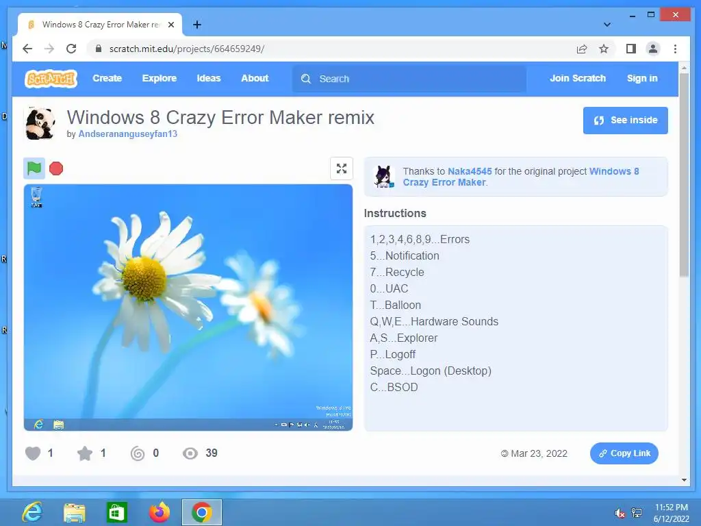
Task: Open File Explorer from the Windows taskbar
Action: [x=75, y=512]
